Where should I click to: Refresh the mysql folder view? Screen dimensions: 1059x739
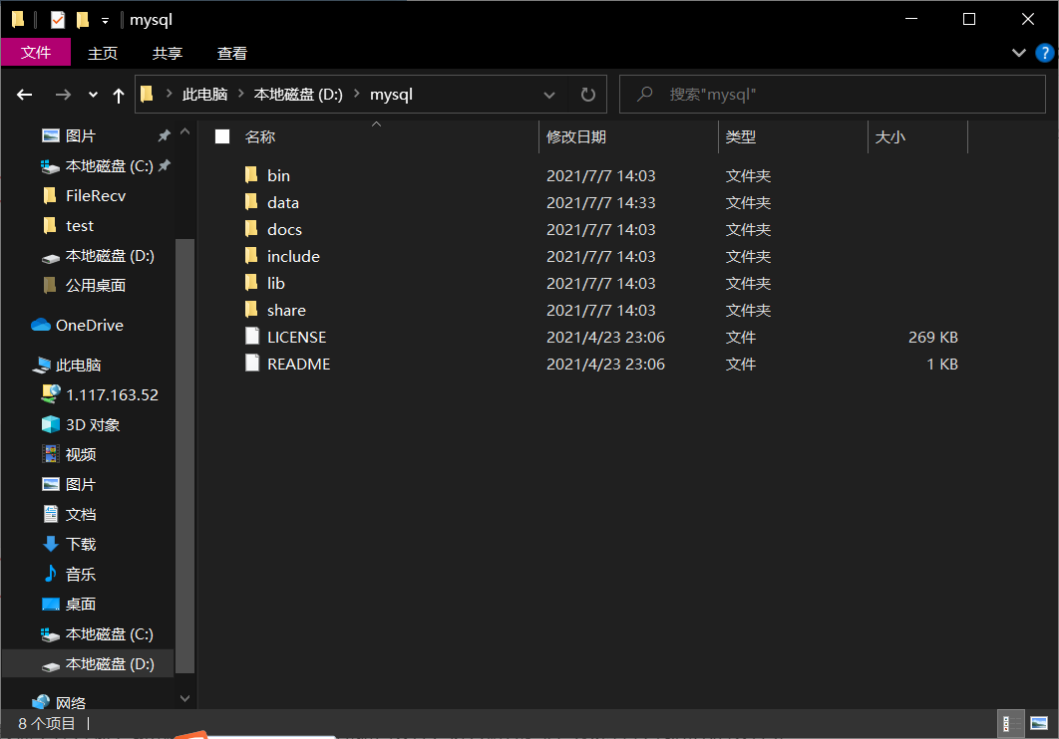(588, 95)
